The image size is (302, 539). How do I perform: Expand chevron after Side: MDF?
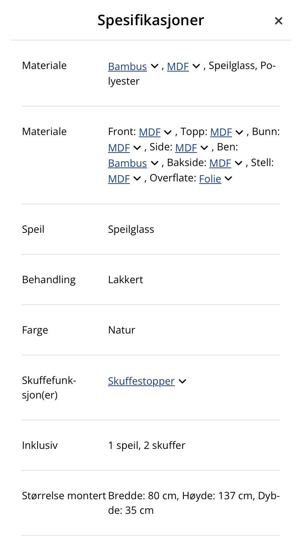[204, 148]
